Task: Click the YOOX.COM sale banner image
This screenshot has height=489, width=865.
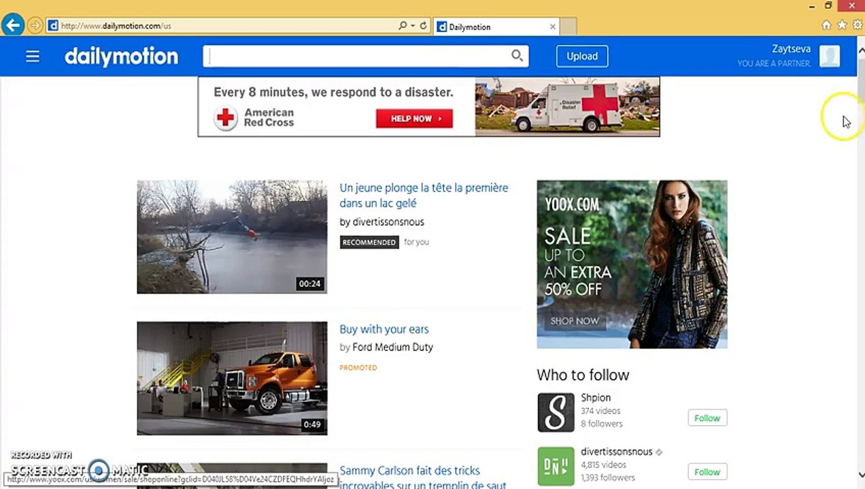Action: click(632, 264)
